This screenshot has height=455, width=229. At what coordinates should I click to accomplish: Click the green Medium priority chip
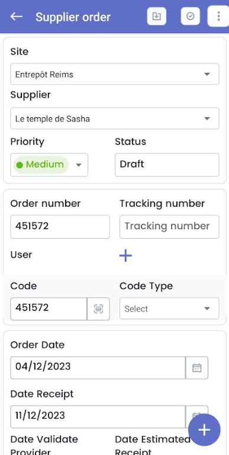coord(41,165)
